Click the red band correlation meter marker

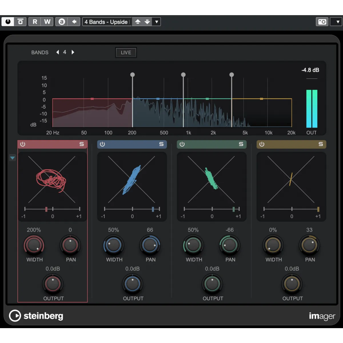pyautogui.click(x=46, y=209)
